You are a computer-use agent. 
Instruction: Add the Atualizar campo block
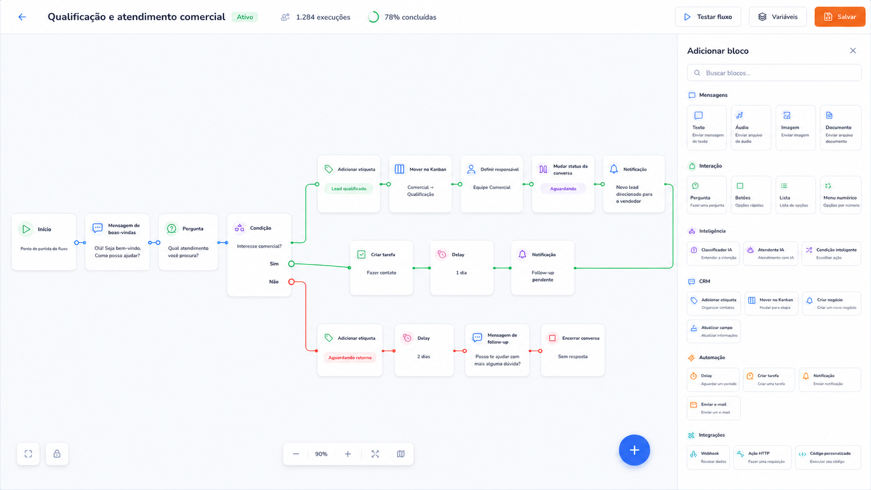713,331
